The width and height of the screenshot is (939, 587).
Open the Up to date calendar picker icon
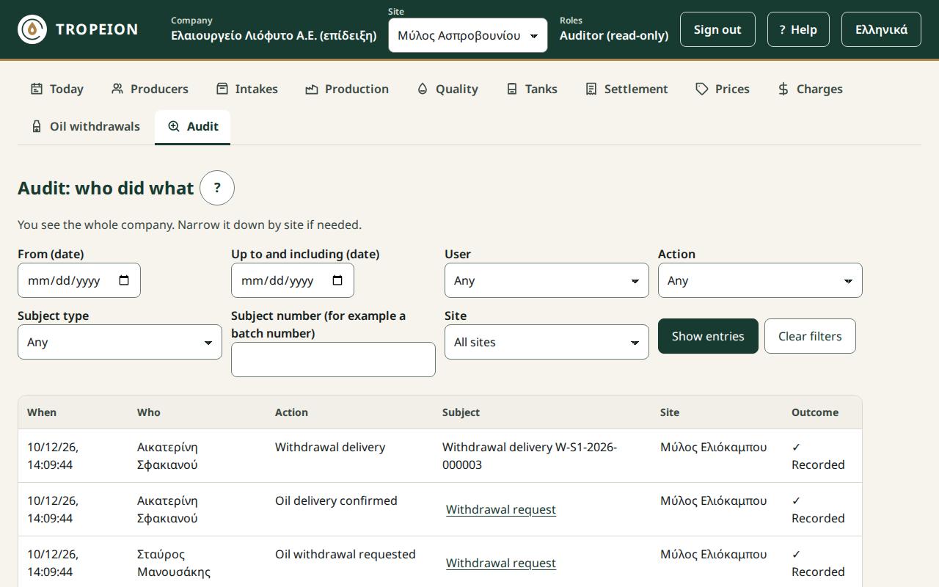pyautogui.click(x=337, y=280)
